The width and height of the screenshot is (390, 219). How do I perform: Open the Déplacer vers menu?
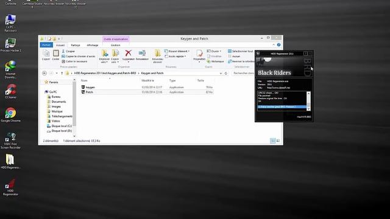point(104,56)
